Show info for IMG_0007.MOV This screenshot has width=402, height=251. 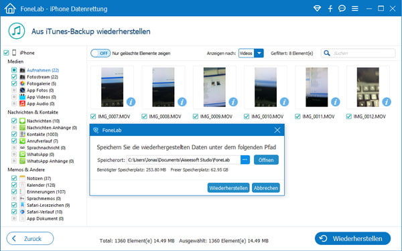click(x=131, y=102)
